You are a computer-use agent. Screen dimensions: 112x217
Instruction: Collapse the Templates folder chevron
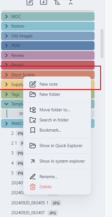pyautogui.click(x=6, y=104)
